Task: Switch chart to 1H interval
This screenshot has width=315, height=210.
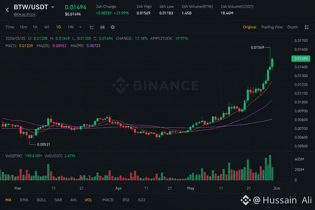Action: point(35,27)
